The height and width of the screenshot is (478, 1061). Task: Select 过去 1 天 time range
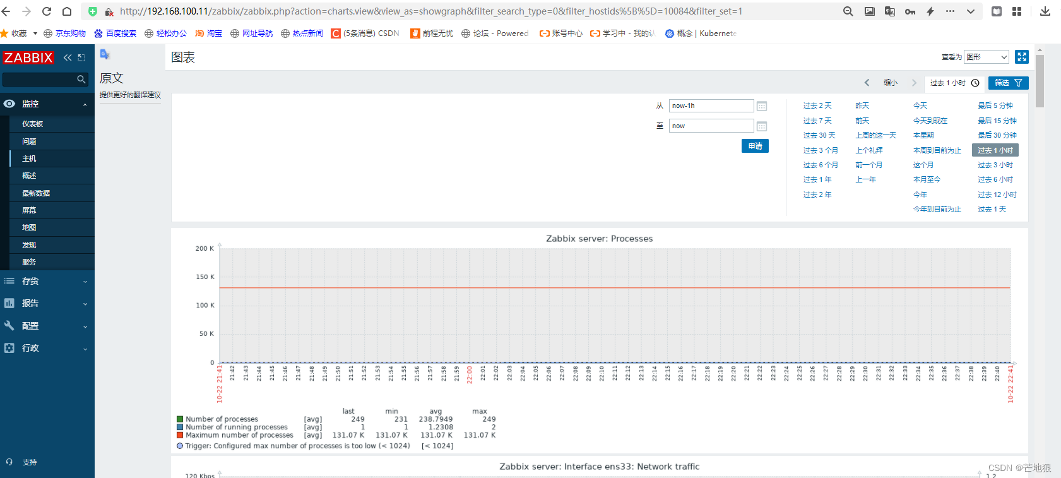(992, 209)
